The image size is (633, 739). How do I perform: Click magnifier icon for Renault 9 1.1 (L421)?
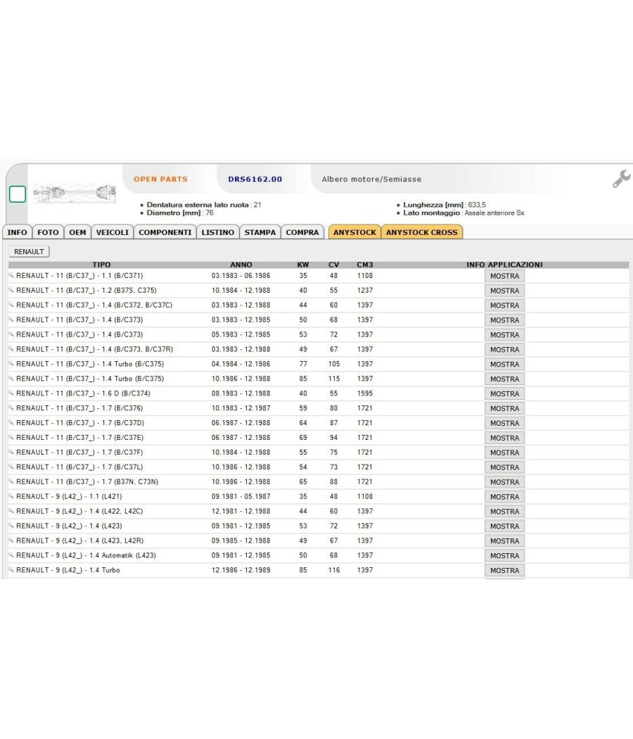(11, 495)
